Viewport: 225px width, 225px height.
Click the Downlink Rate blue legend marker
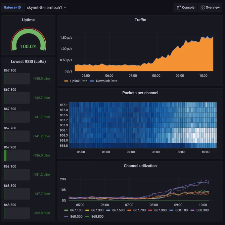click(92, 81)
